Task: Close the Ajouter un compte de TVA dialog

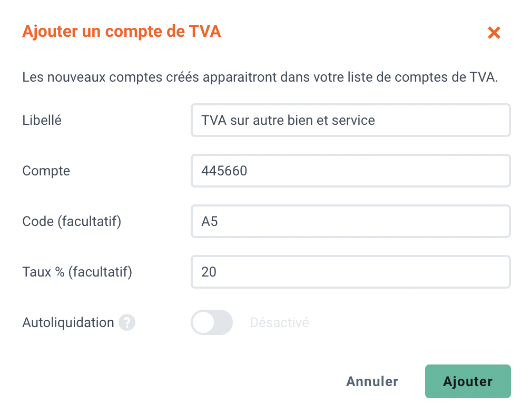Action: pyautogui.click(x=494, y=33)
